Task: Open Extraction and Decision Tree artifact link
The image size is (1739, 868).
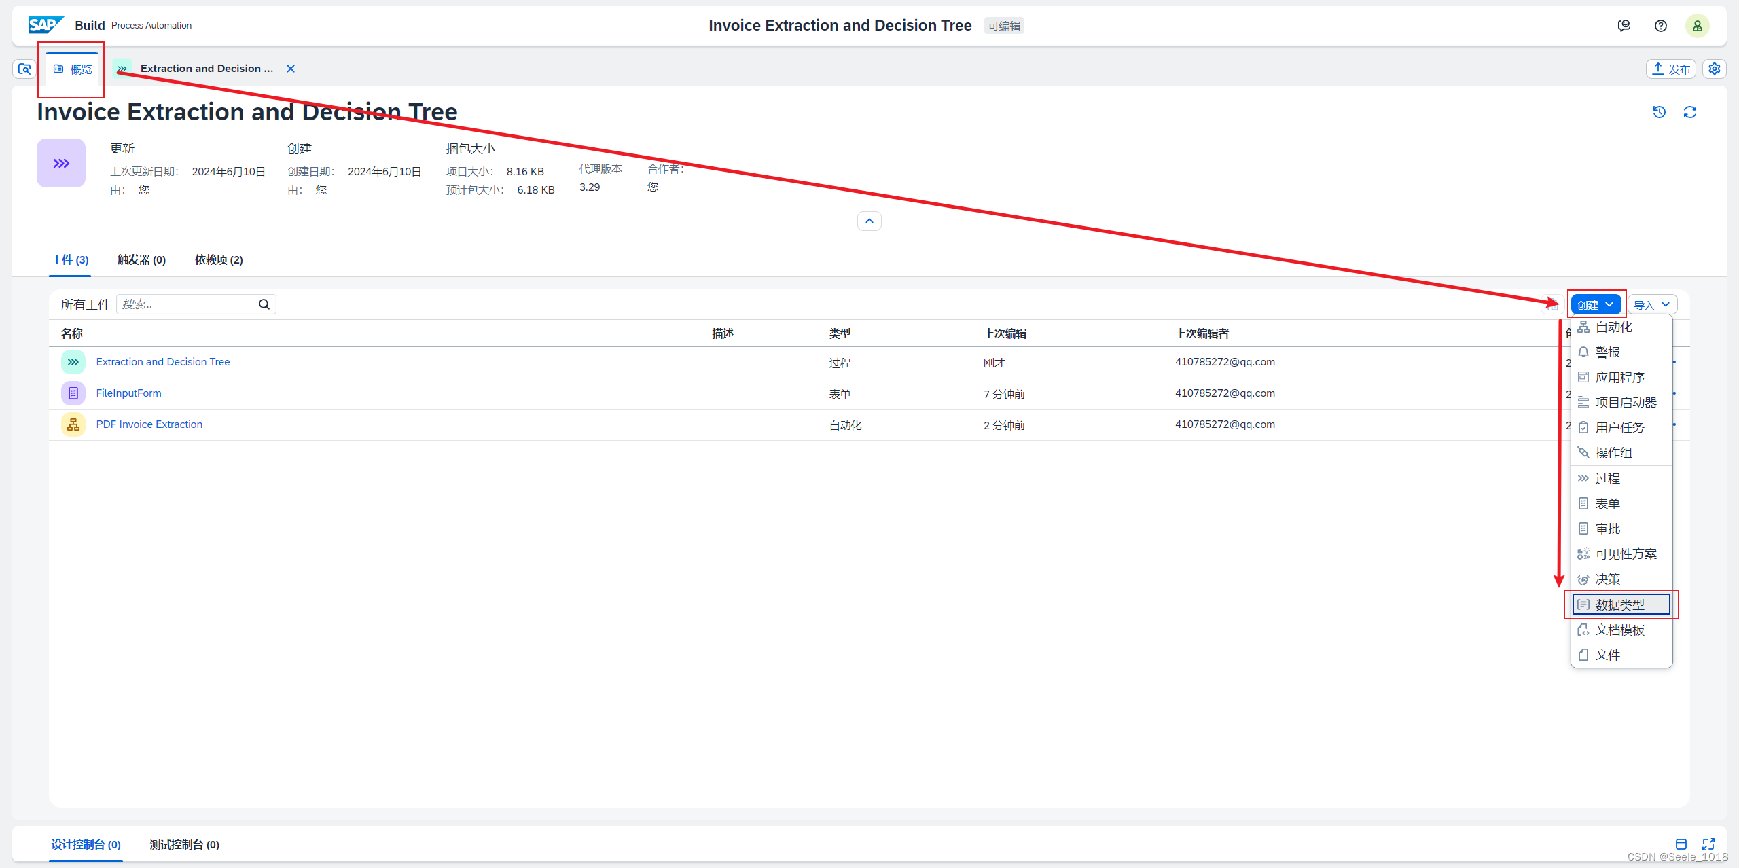Action: 163,362
